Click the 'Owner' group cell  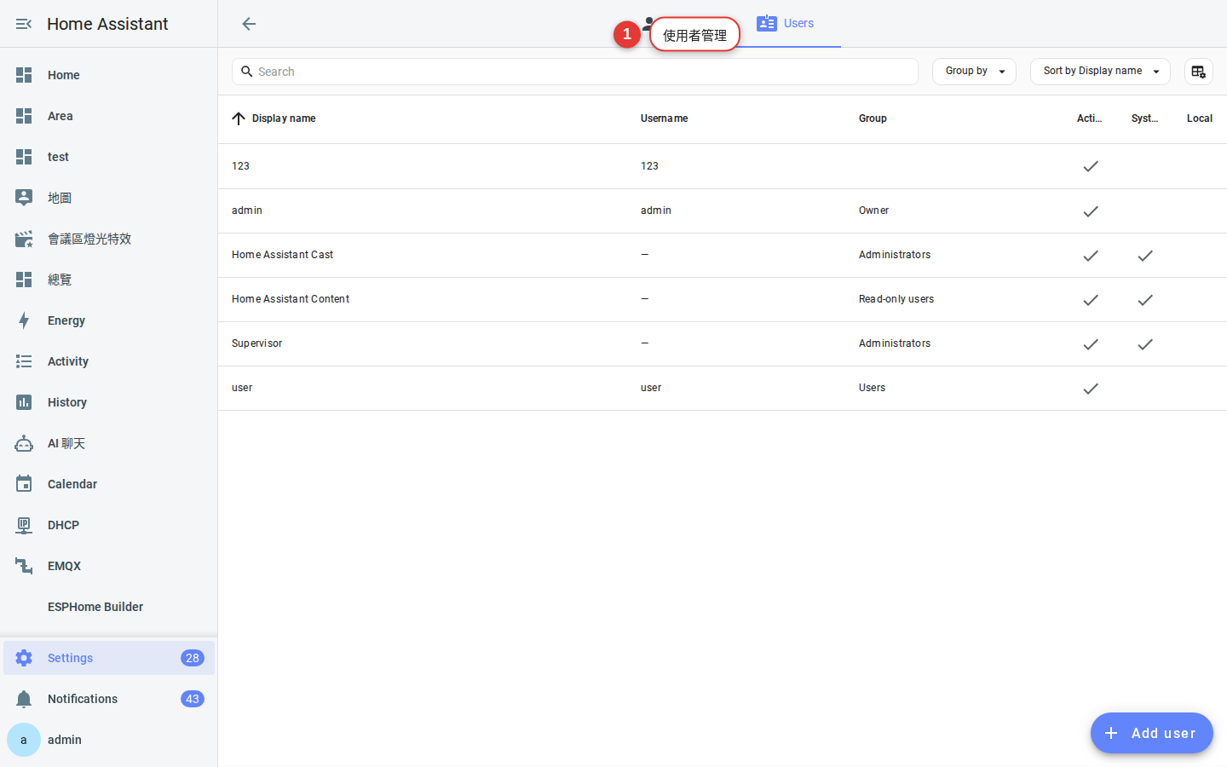pos(873,210)
